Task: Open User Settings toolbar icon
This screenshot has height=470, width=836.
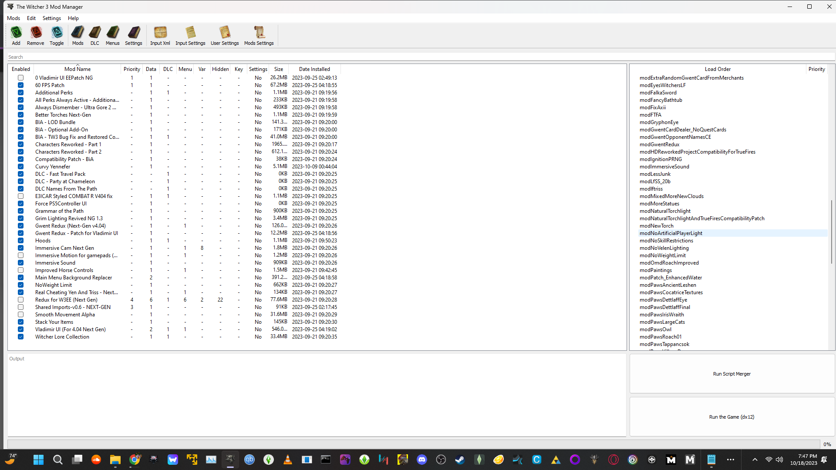Action: coord(225,36)
